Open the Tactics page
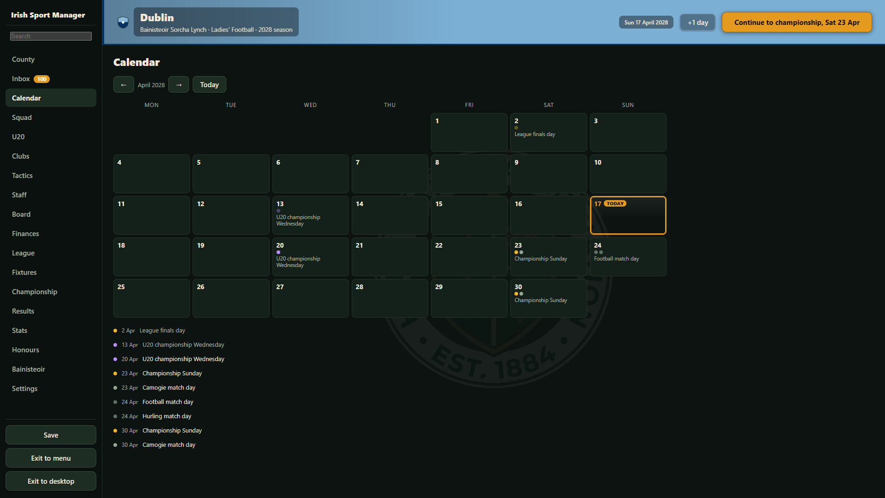The height and width of the screenshot is (498, 885). (51, 176)
